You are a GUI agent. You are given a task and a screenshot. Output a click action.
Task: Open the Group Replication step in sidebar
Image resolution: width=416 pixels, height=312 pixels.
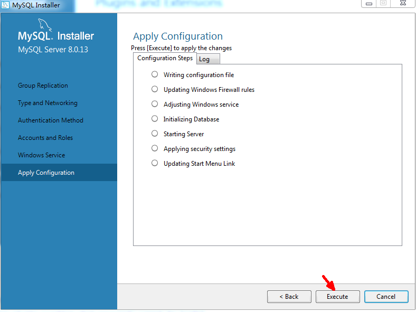[43, 86]
